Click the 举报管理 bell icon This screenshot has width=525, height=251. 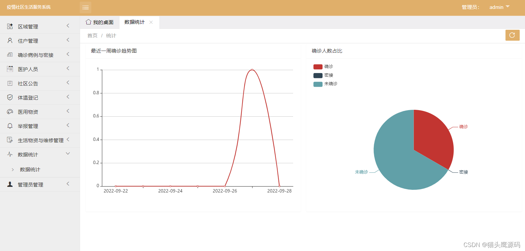[x=10, y=126]
